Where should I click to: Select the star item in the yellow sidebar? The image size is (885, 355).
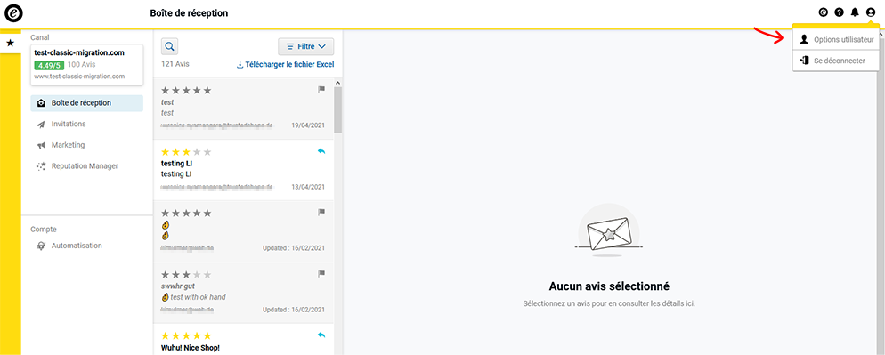(10, 43)
